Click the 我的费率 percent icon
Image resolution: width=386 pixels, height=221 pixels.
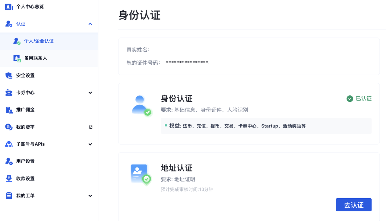[x=9, y=127]
